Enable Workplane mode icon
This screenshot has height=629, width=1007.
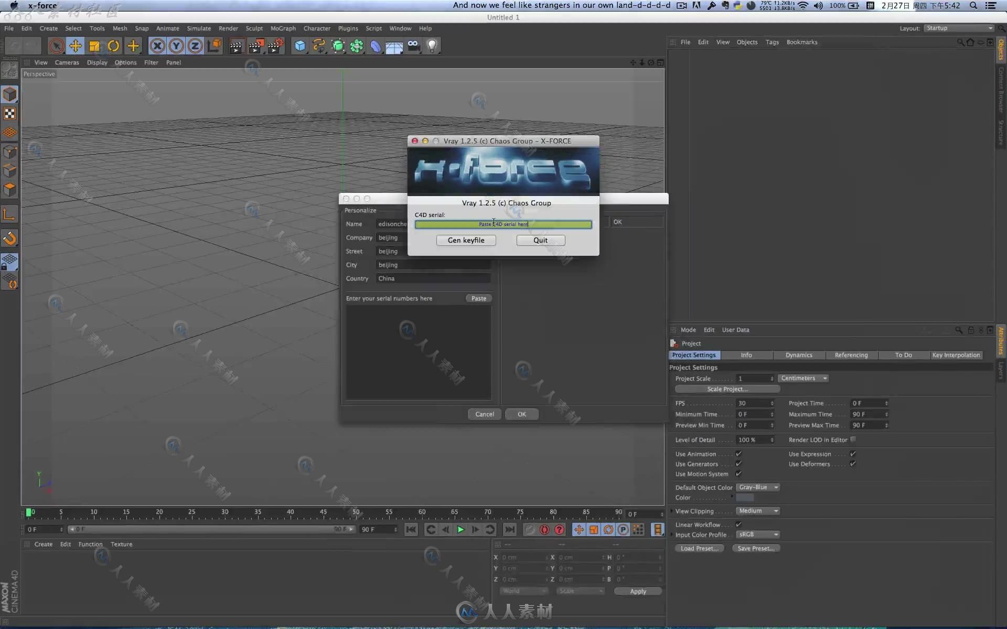click(10, 133)
